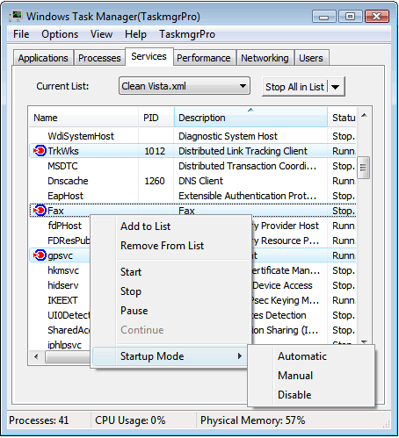The height and width of the screenshot is (438, 399).
Task: Click the red marker icon beside gpsvc
Action: (40, 255)
